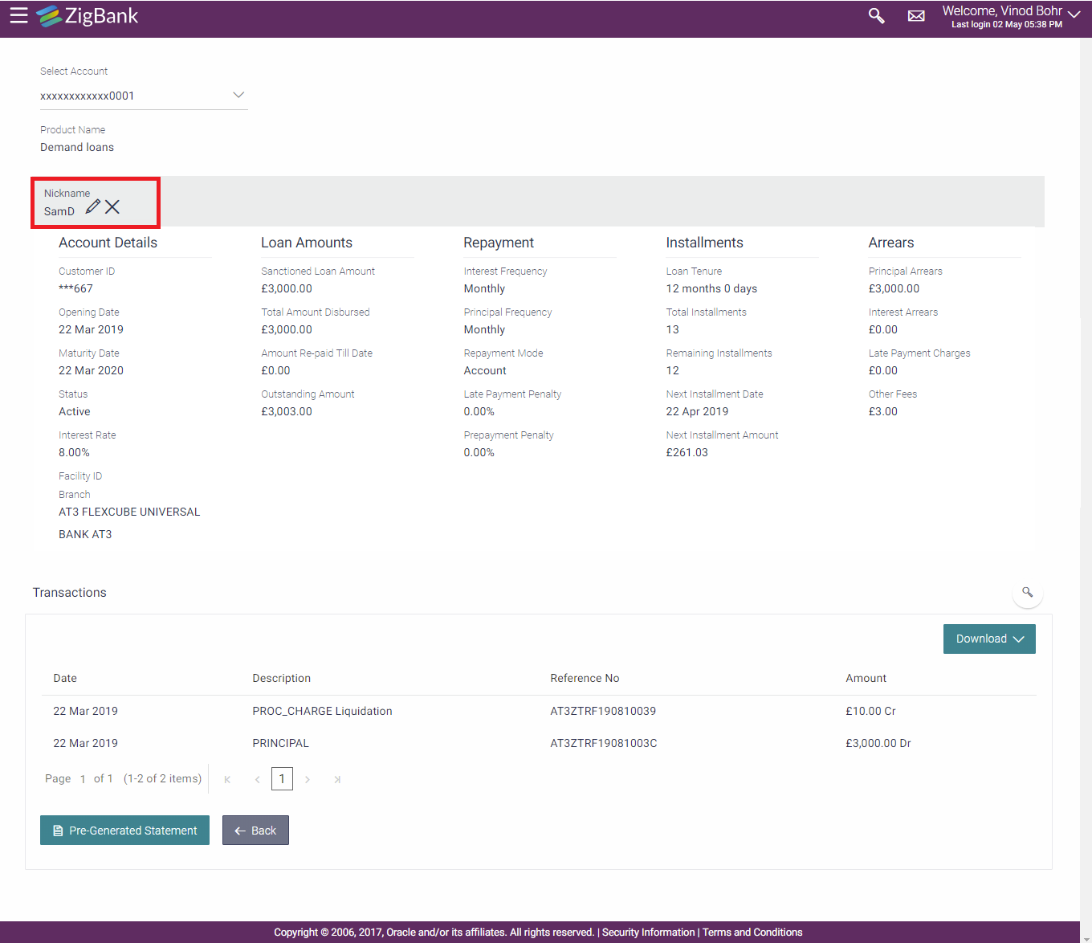Click the X icon to delete nickname
This screenshot has width=1092, height=943.
[112, 206]
